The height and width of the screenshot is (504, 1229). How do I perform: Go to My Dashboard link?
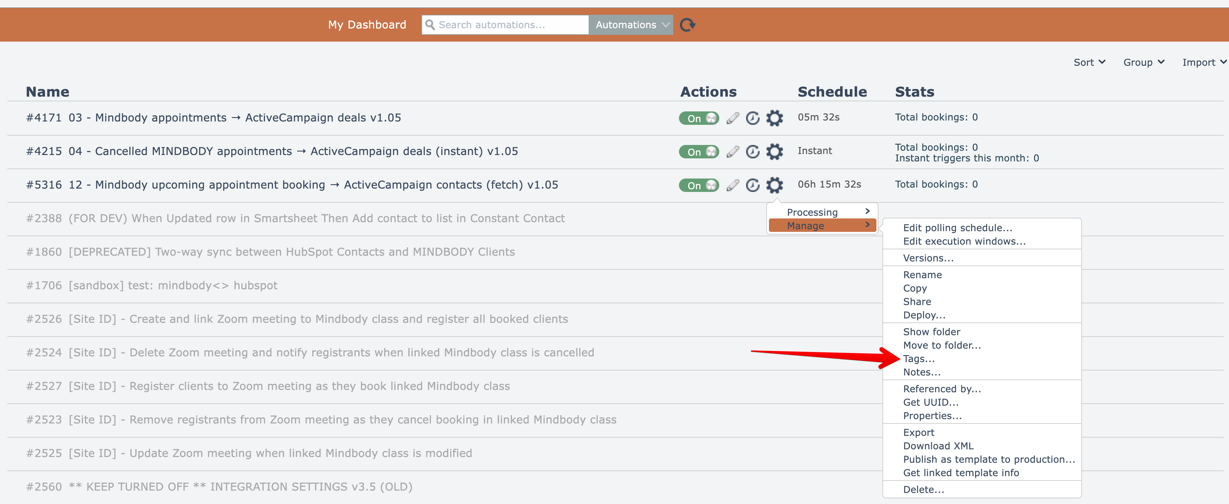[367, 25]
